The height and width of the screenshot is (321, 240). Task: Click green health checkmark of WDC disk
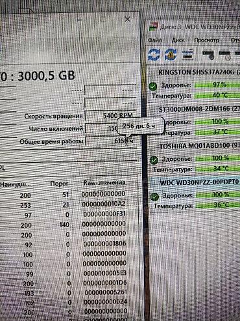pyautogui.click(x=154, y=197)
